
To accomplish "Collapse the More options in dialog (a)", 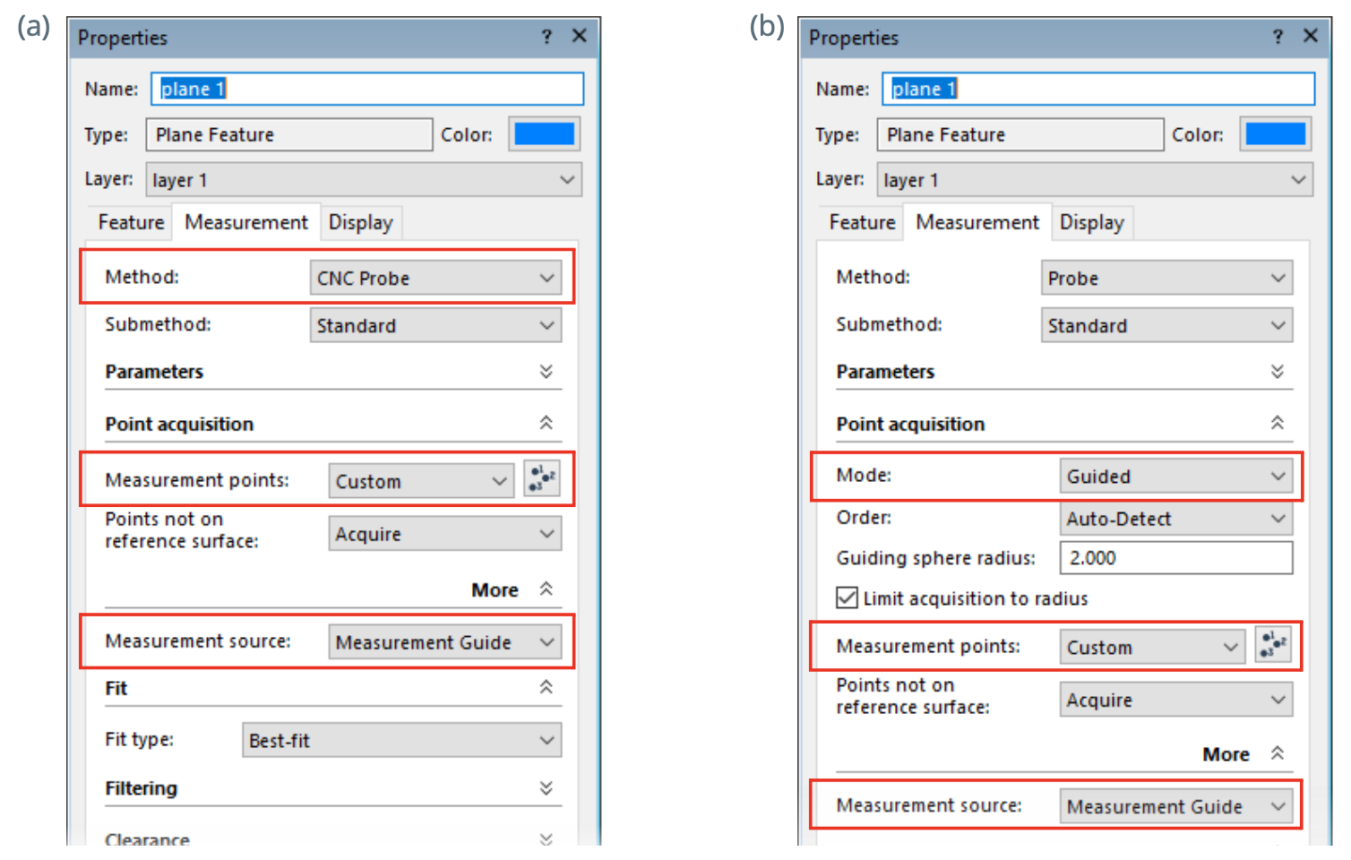I will 546,589.
